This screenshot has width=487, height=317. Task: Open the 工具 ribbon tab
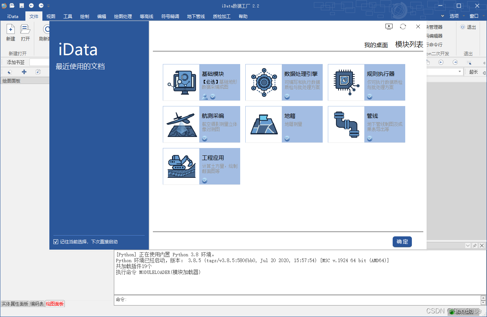[68, 16]
